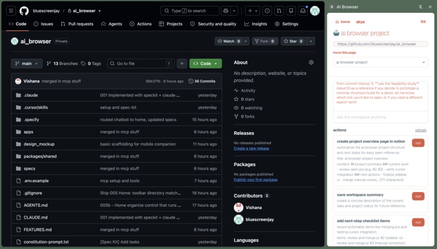437x249 pixels.
Task: View the 0 Tags link
Action: tap(91, 63)
